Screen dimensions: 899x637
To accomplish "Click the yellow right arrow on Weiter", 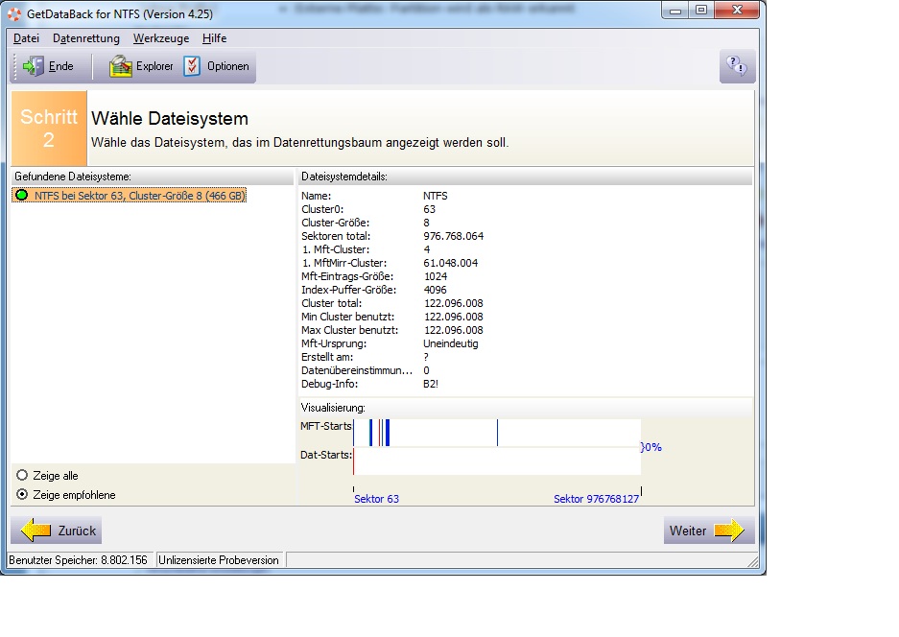I will click(729, 531).
